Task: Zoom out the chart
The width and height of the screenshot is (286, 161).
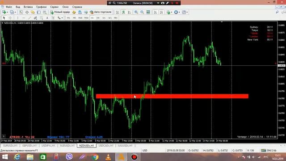Action: (x=142, y=12)
